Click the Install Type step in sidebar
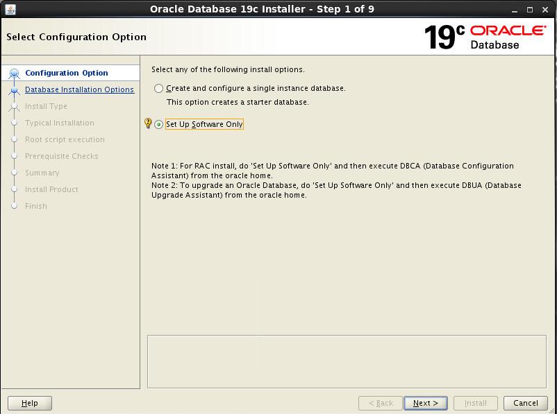Screen dimensions: 557x414 46,106
